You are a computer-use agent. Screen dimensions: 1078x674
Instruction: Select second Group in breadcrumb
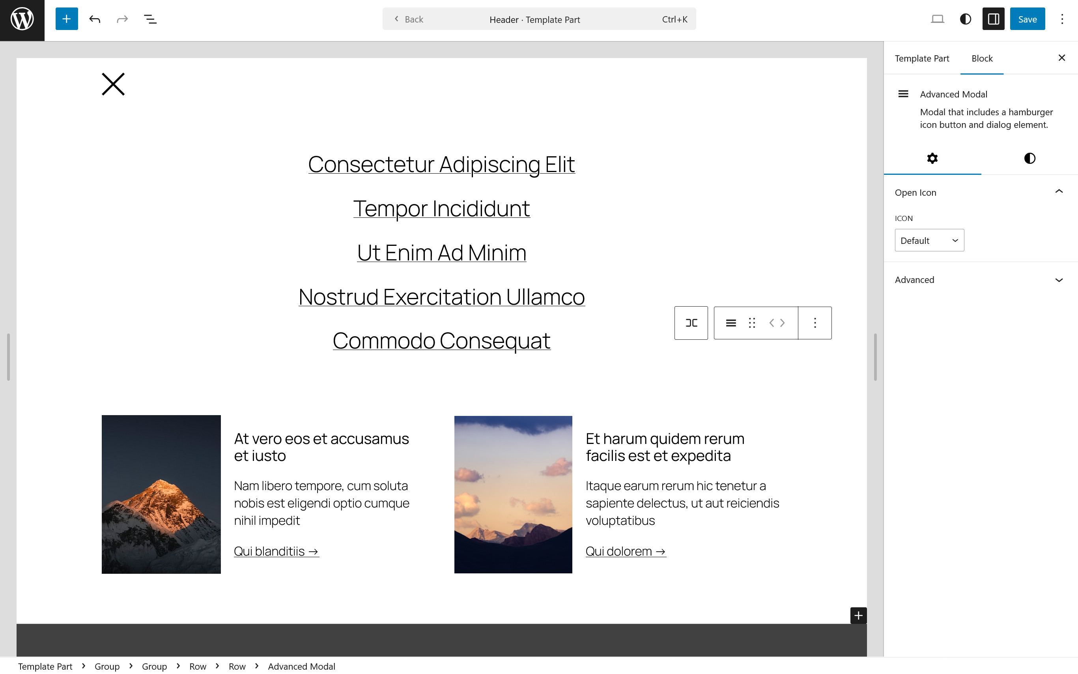[x=154, y=666]
